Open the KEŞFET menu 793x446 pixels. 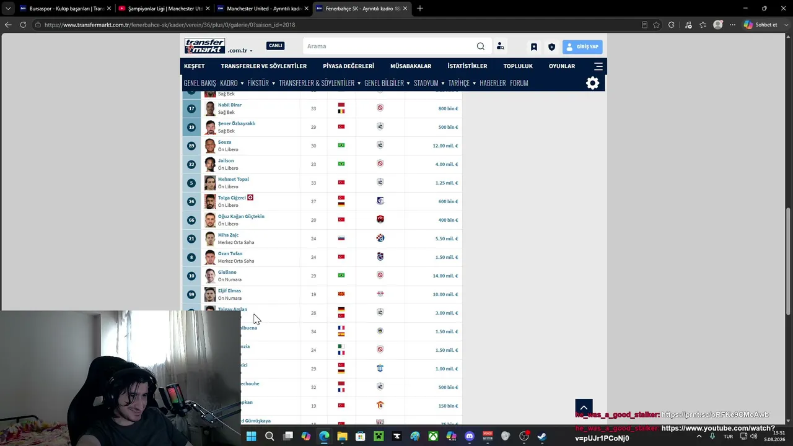coord(194,66)
